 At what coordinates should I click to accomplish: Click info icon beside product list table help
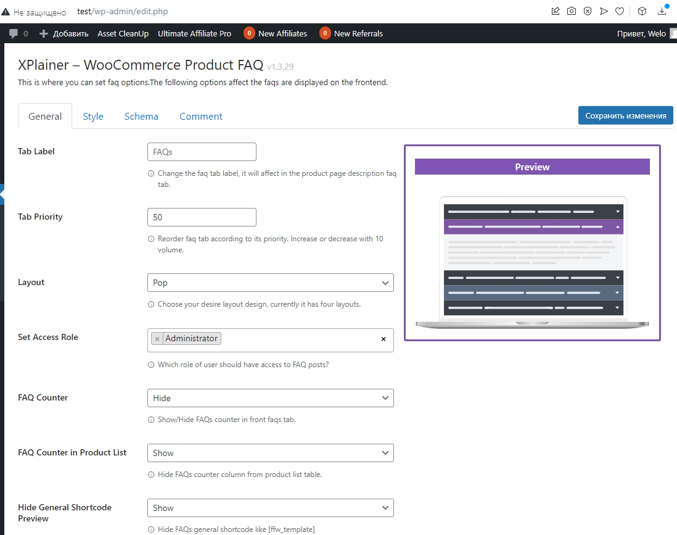coord(151,475)
